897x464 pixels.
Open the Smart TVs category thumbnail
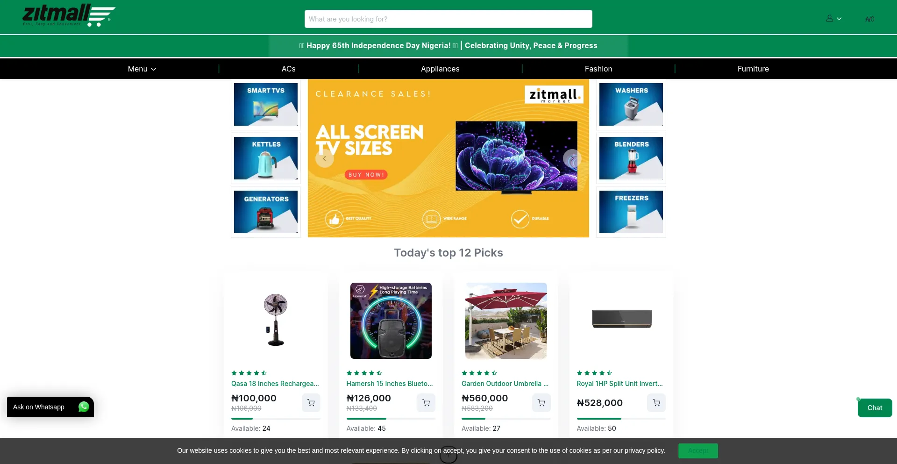coord(266,105)
